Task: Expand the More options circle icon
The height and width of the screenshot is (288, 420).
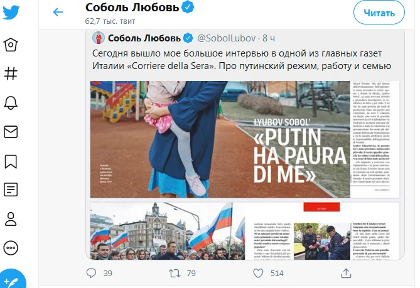Action: [11, 248]
